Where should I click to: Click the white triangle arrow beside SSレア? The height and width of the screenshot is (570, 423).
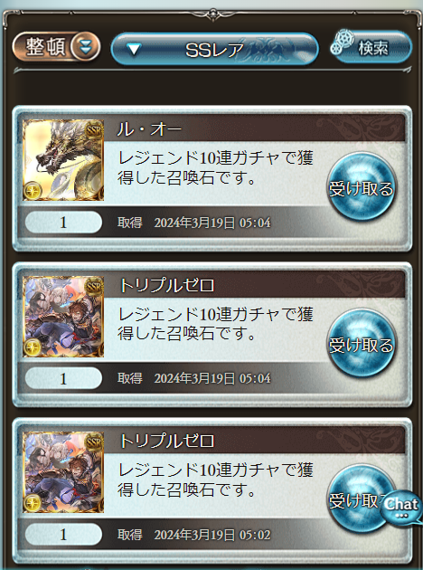(x=134, y=49)
